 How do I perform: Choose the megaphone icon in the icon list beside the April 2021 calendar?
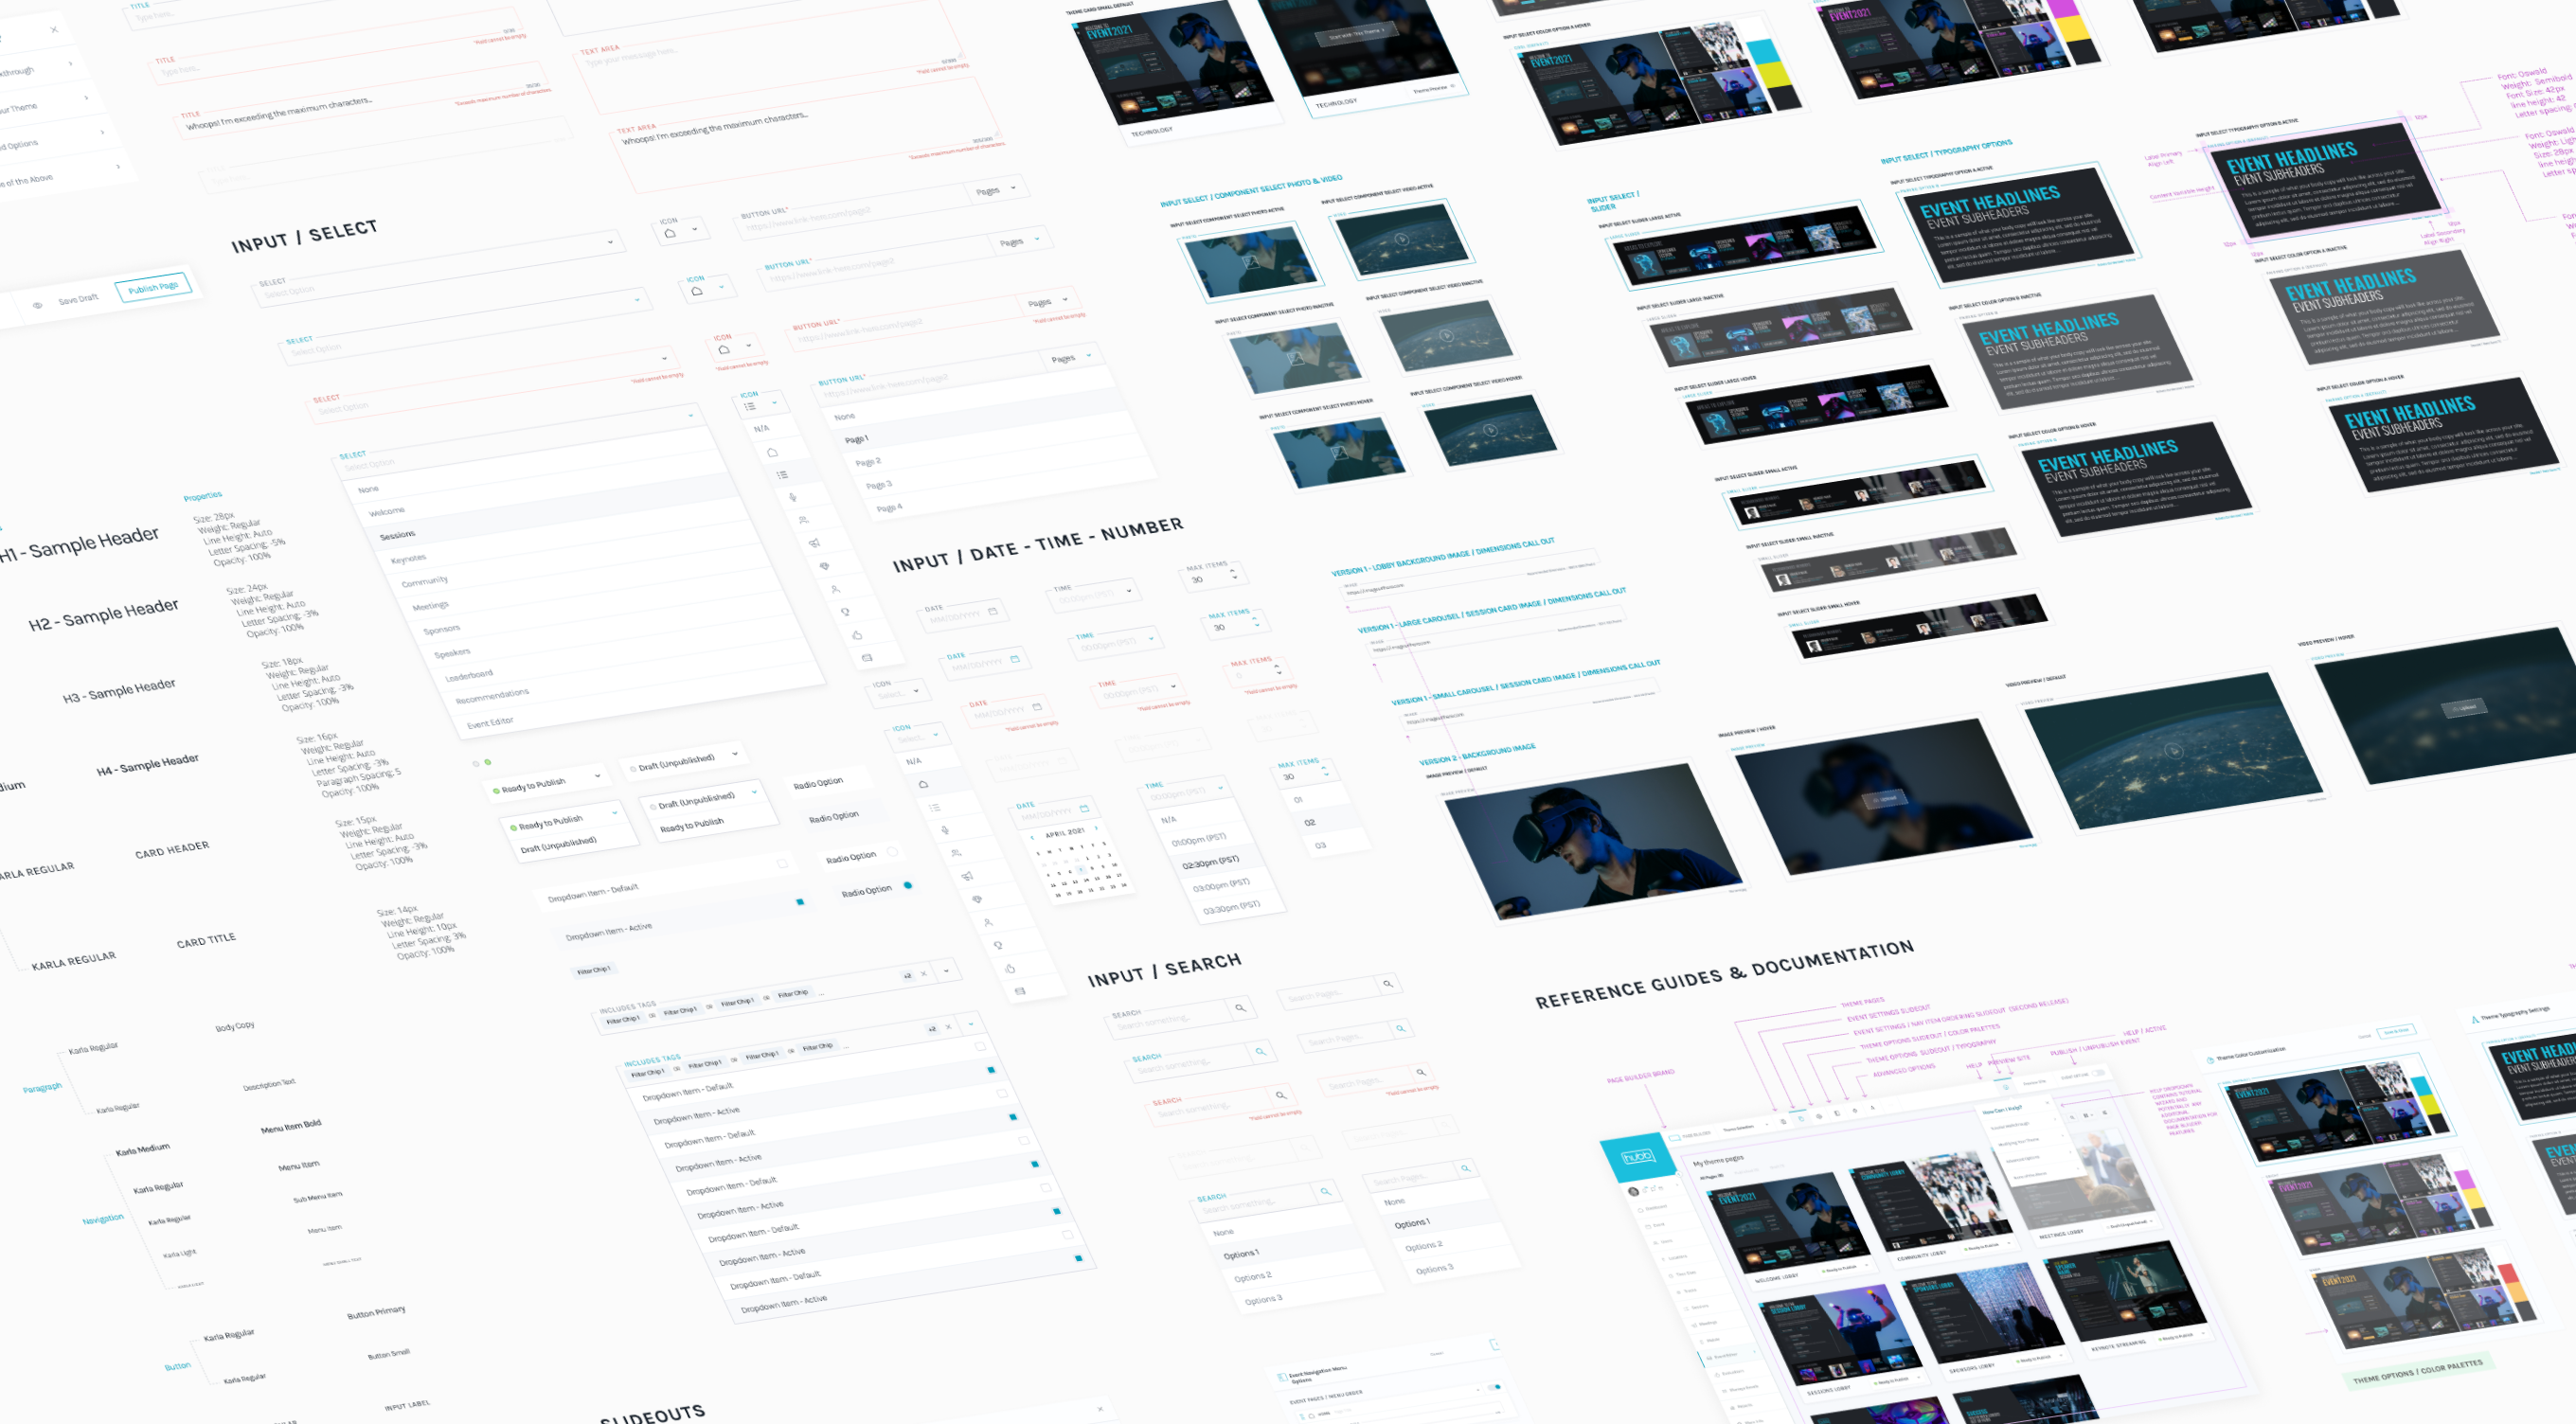pos(967,876)
